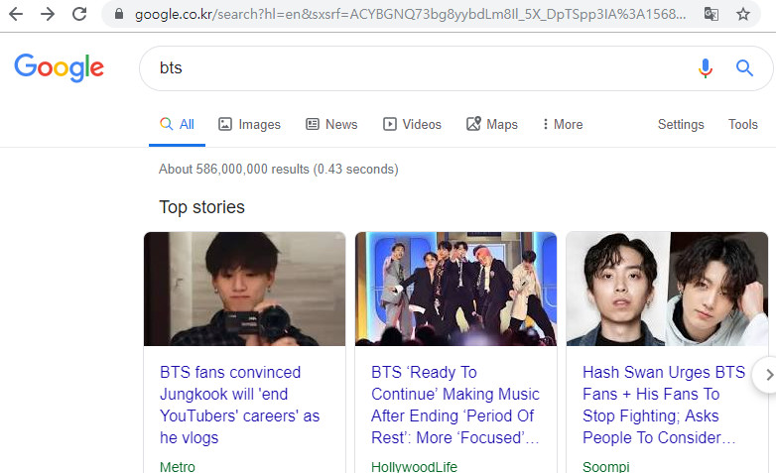
Task: Click the blue magnifier search button
Action: tap(744, 67)
